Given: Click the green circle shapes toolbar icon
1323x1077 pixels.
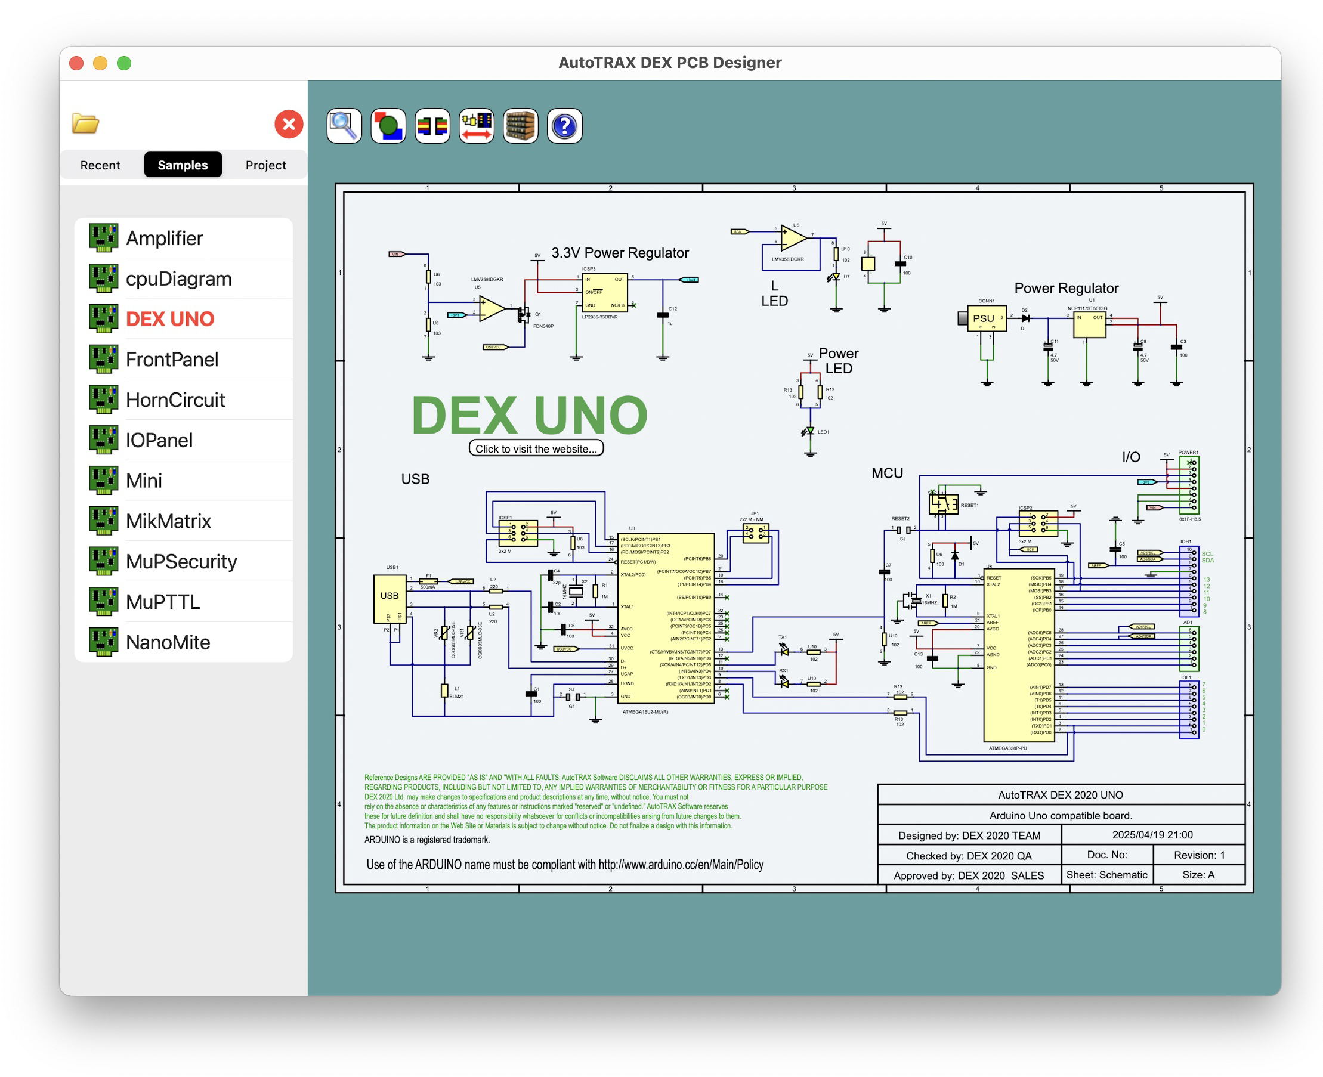Looking at the screenshot, I should tap(388, 126).
